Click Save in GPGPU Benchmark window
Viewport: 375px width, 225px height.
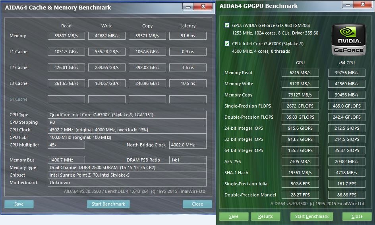pyautogui.click(x=234, y=216)
